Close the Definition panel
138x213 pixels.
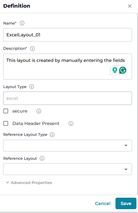130,6
